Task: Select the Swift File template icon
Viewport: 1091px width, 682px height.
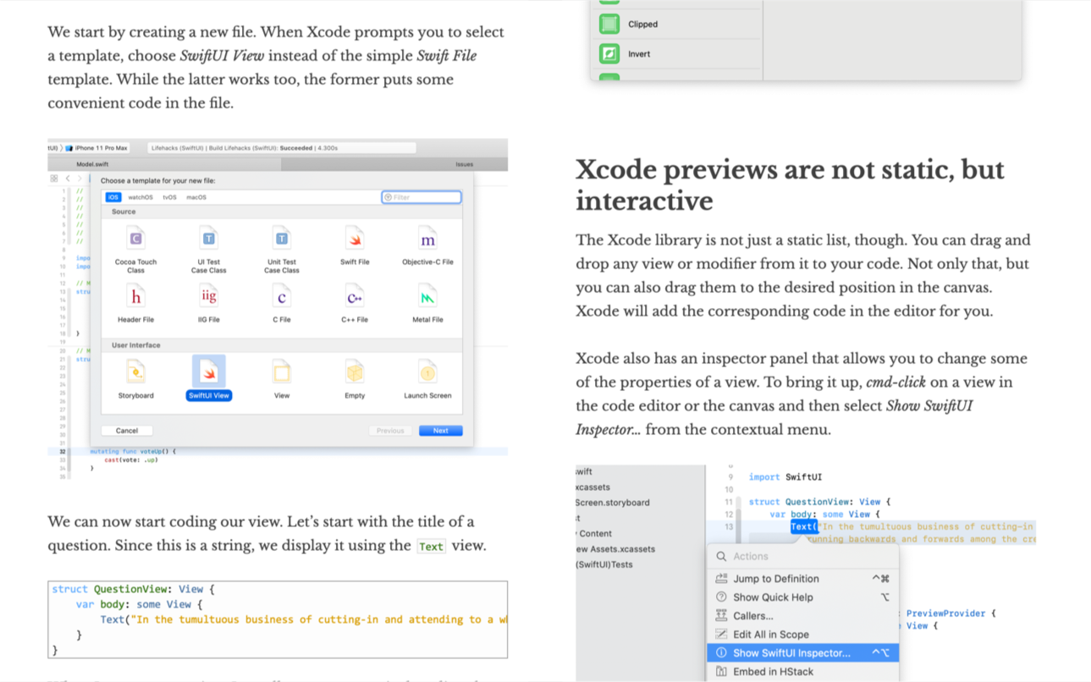Action: pyautogui.click(x=355, y=239)
